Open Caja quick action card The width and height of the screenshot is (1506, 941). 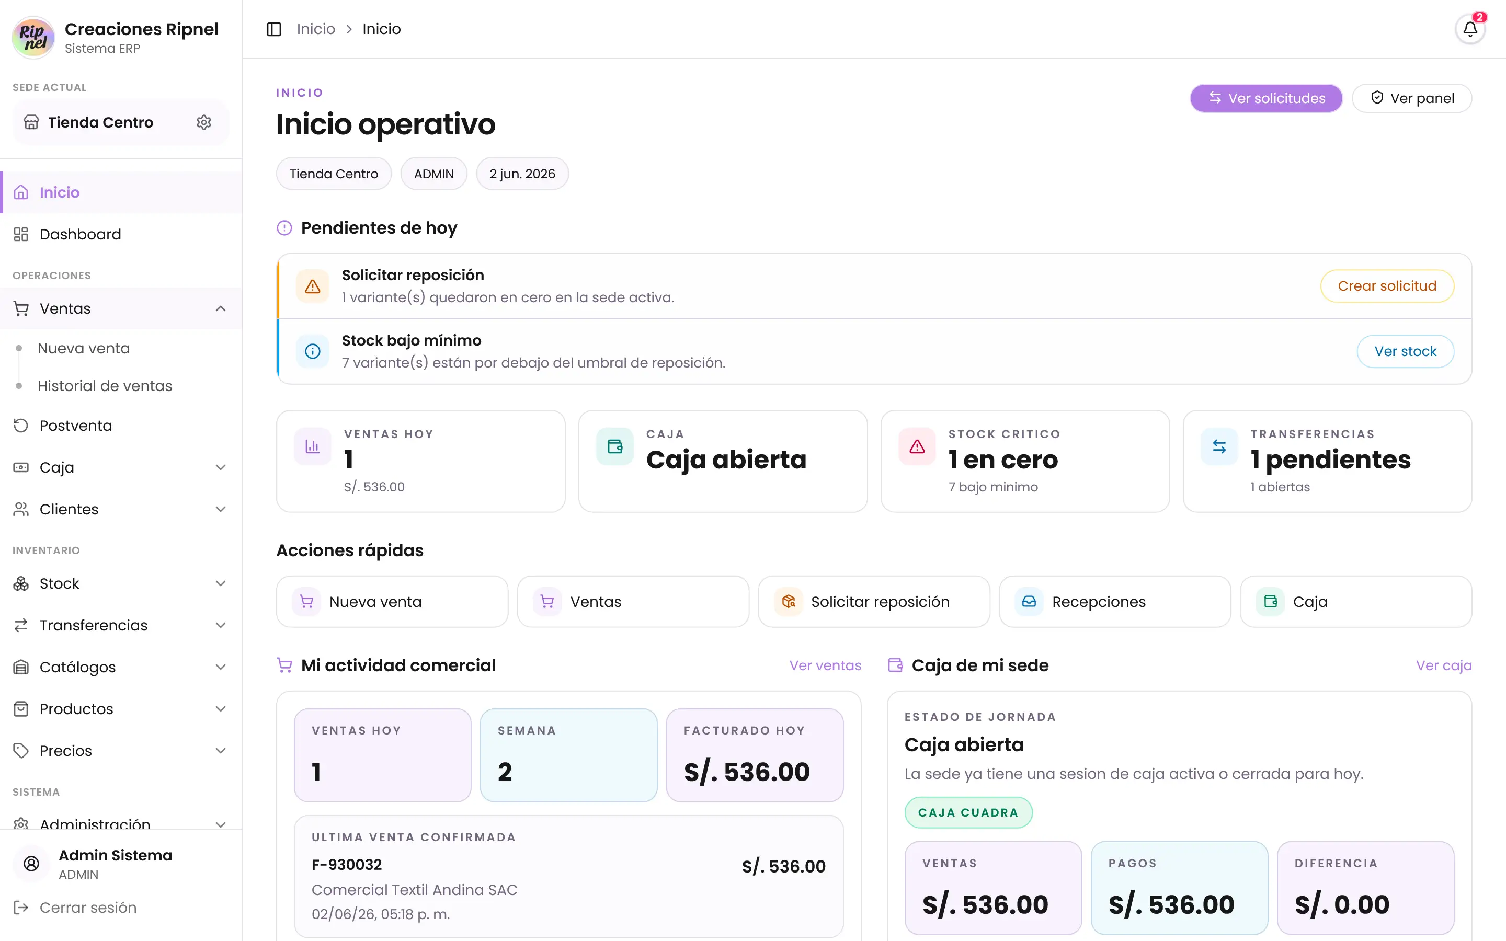pos(1355,602)
